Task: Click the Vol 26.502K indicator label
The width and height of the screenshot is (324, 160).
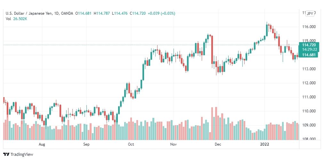Action: click(x=17, y=19)
